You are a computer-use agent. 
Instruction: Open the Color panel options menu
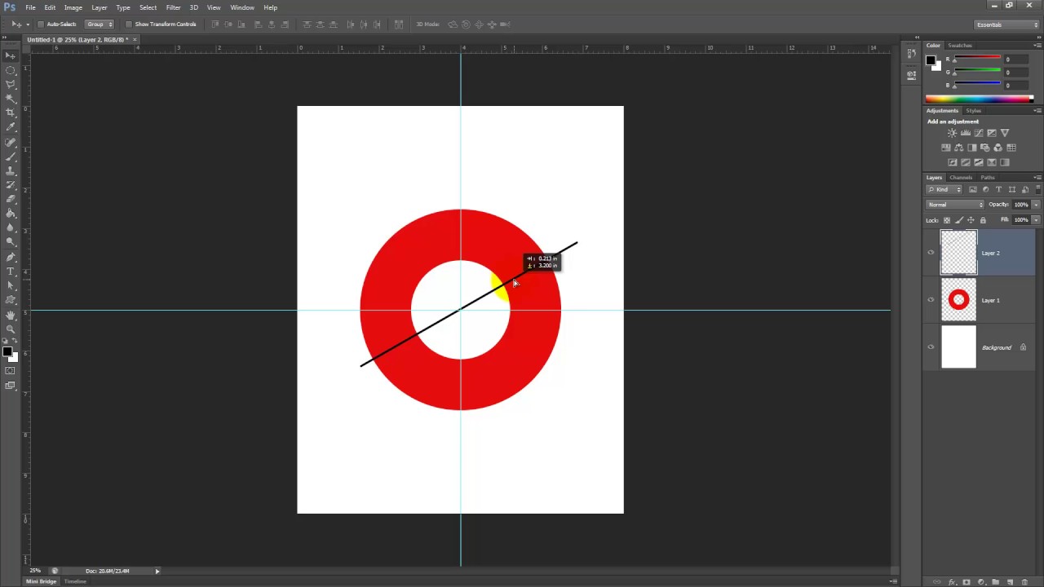[1037, 46]
